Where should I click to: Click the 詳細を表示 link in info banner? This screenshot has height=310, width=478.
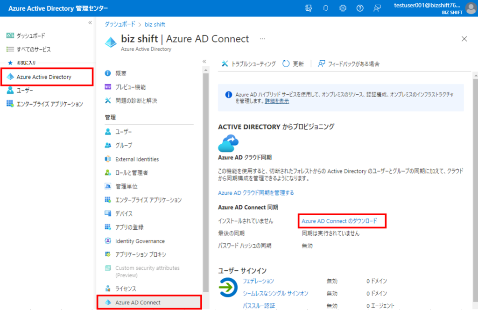[x=277, y=101]
